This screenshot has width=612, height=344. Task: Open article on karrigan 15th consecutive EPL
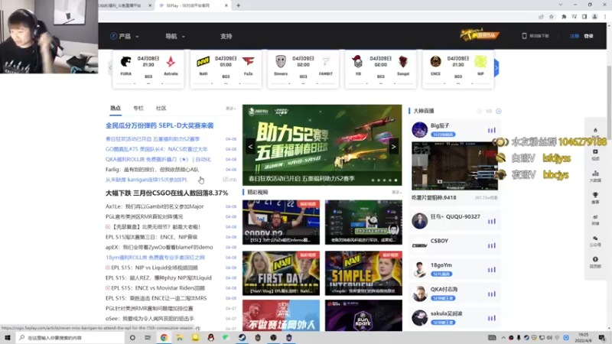146,180
